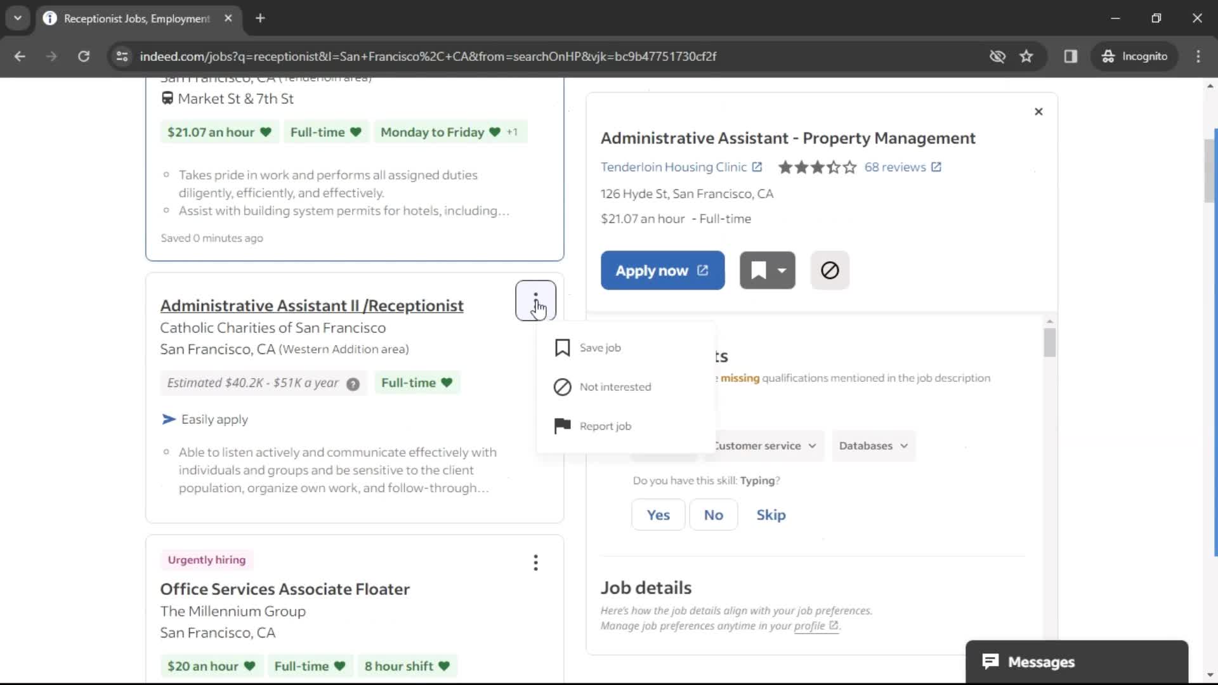Click Apply now button on job panel
Screen dimensions: 1218x685
(x=662, y=270)
